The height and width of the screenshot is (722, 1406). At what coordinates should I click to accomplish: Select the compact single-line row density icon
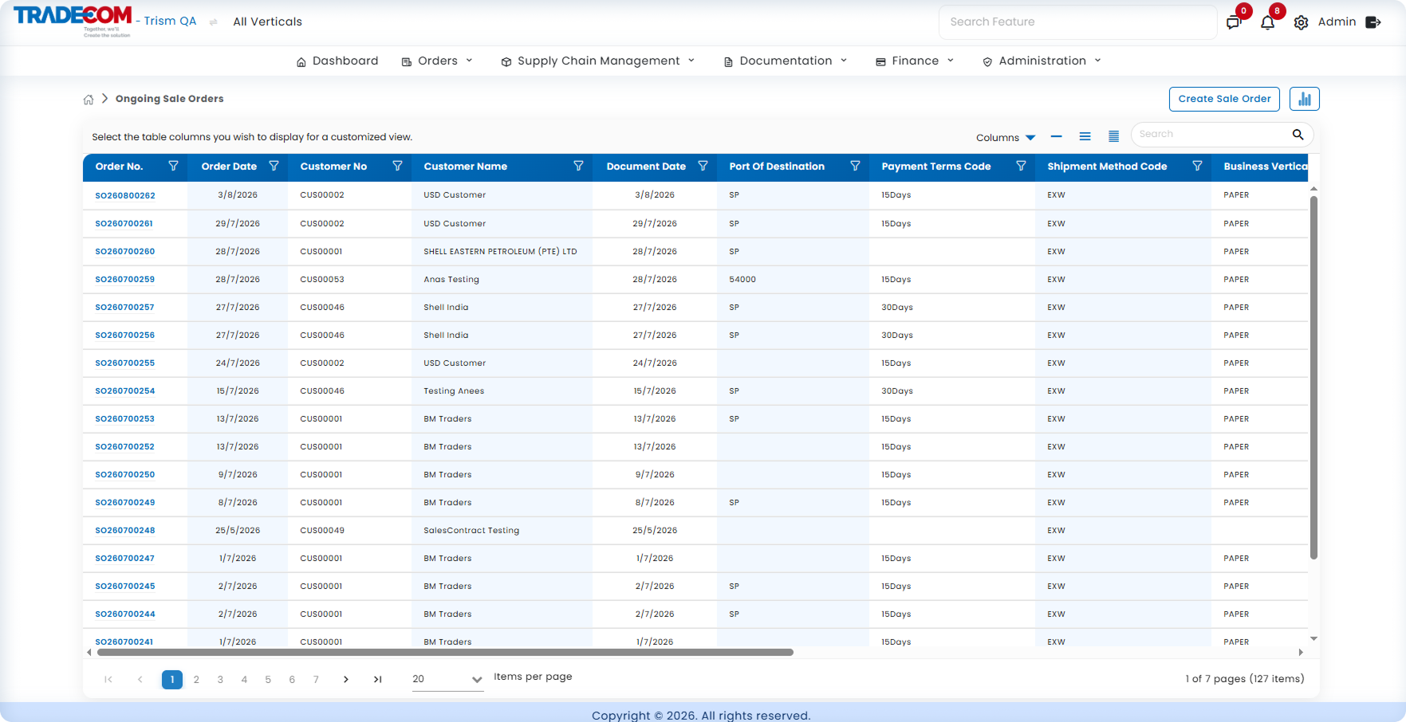(1057, 136)
